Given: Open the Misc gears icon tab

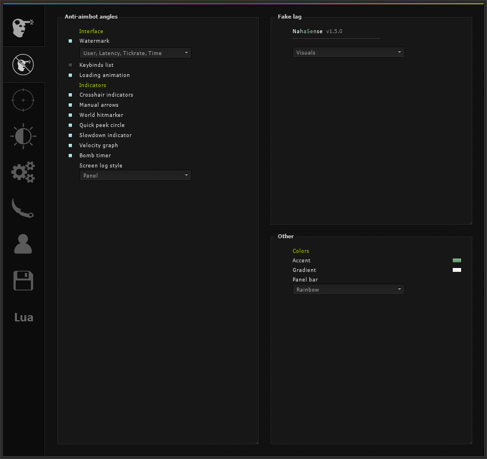Looking at the screenshot, I should 23,172.
